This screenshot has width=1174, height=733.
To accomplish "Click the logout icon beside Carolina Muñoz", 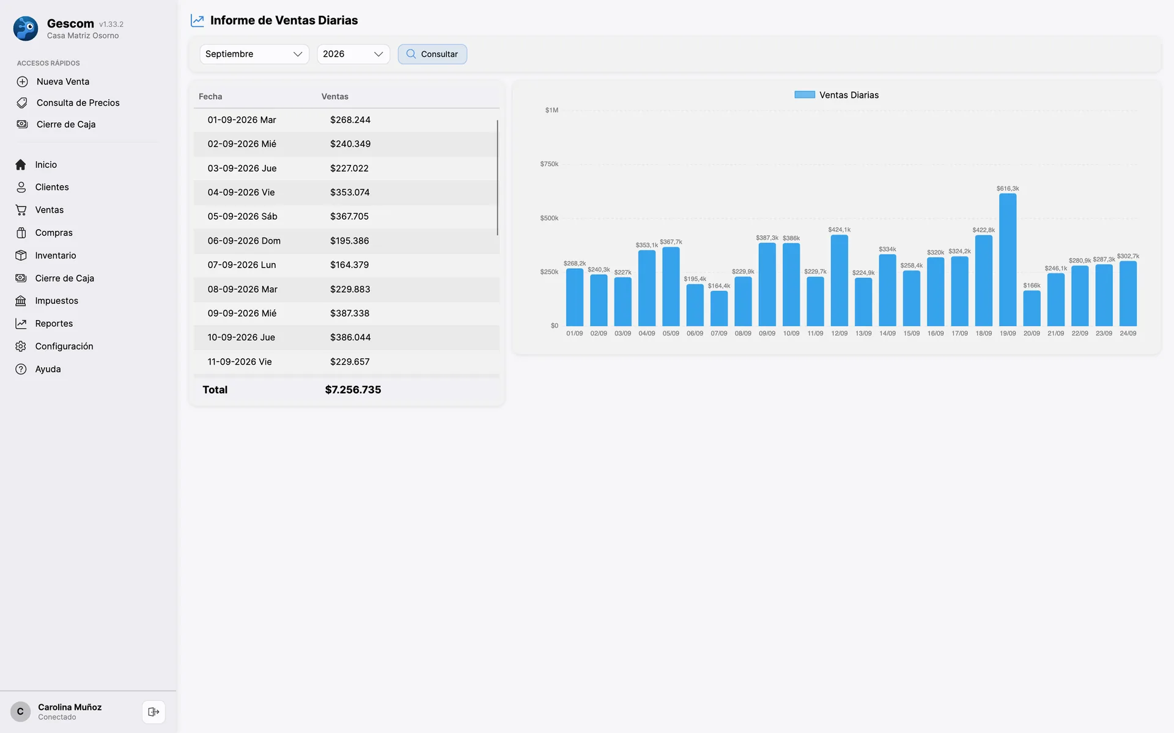I will 153,712.
